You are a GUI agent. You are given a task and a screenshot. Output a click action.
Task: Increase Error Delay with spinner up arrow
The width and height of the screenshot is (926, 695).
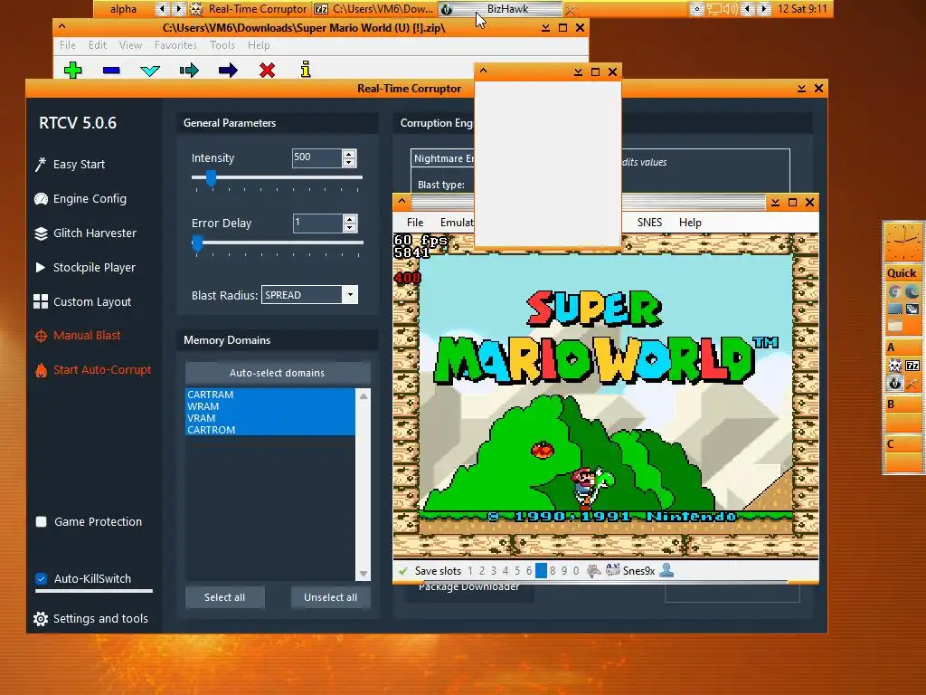click(350, 219)
